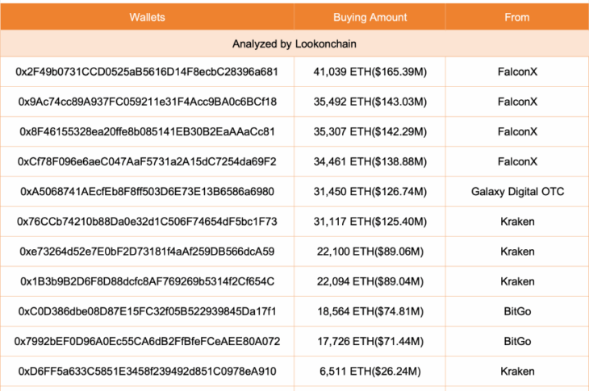
Task: Click wallet address starting with 0xCf78F096e6aeC
Action: pos(147,161)
